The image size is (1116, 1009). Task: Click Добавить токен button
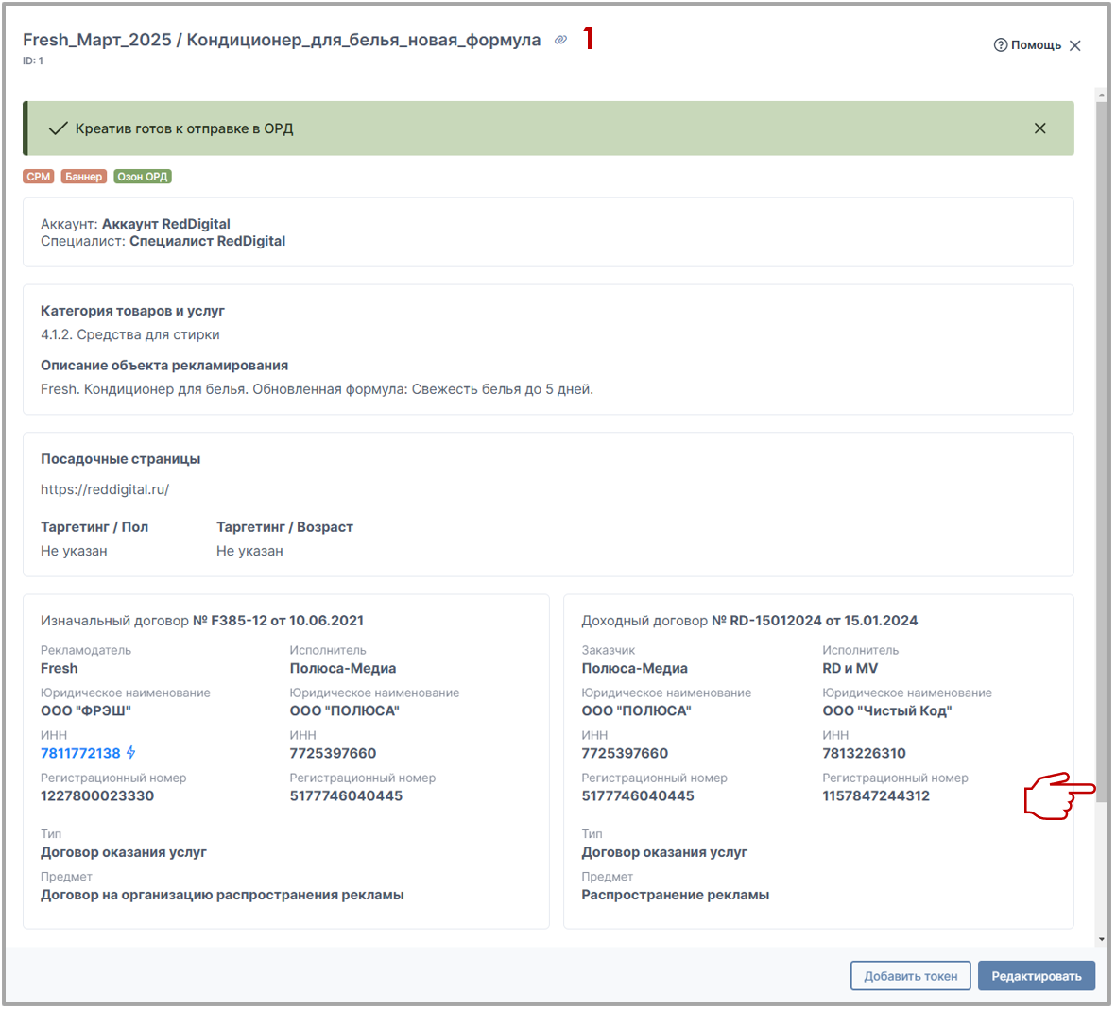(910, 976)
